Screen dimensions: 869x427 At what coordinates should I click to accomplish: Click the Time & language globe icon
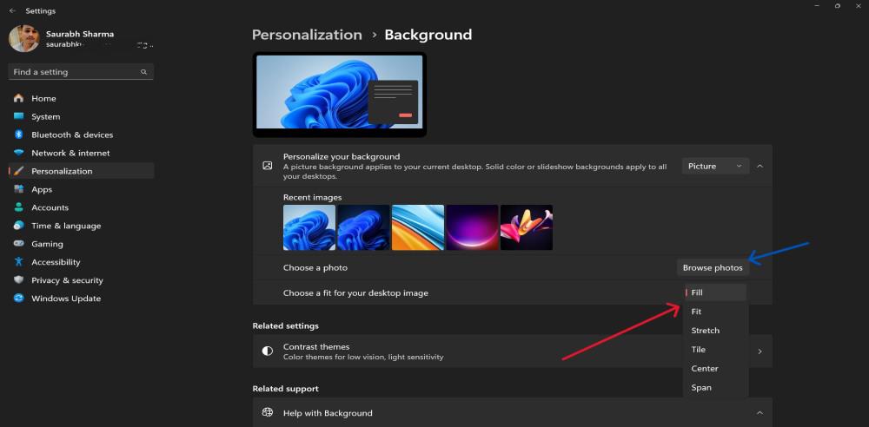[19, 226]
